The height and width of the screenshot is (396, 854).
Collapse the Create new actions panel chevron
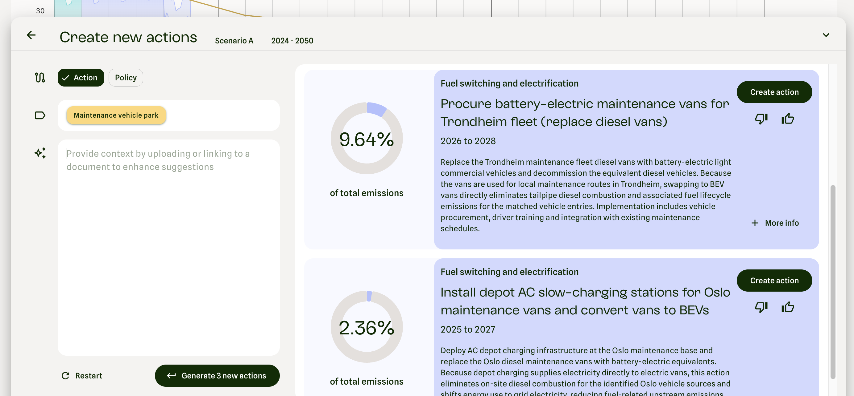(826, 35)
